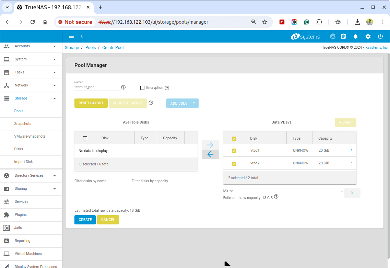This screenshot has width=390, height=268.
Task: Click the Cancel button
Action: pyautogui.click(x=108, y=220)
